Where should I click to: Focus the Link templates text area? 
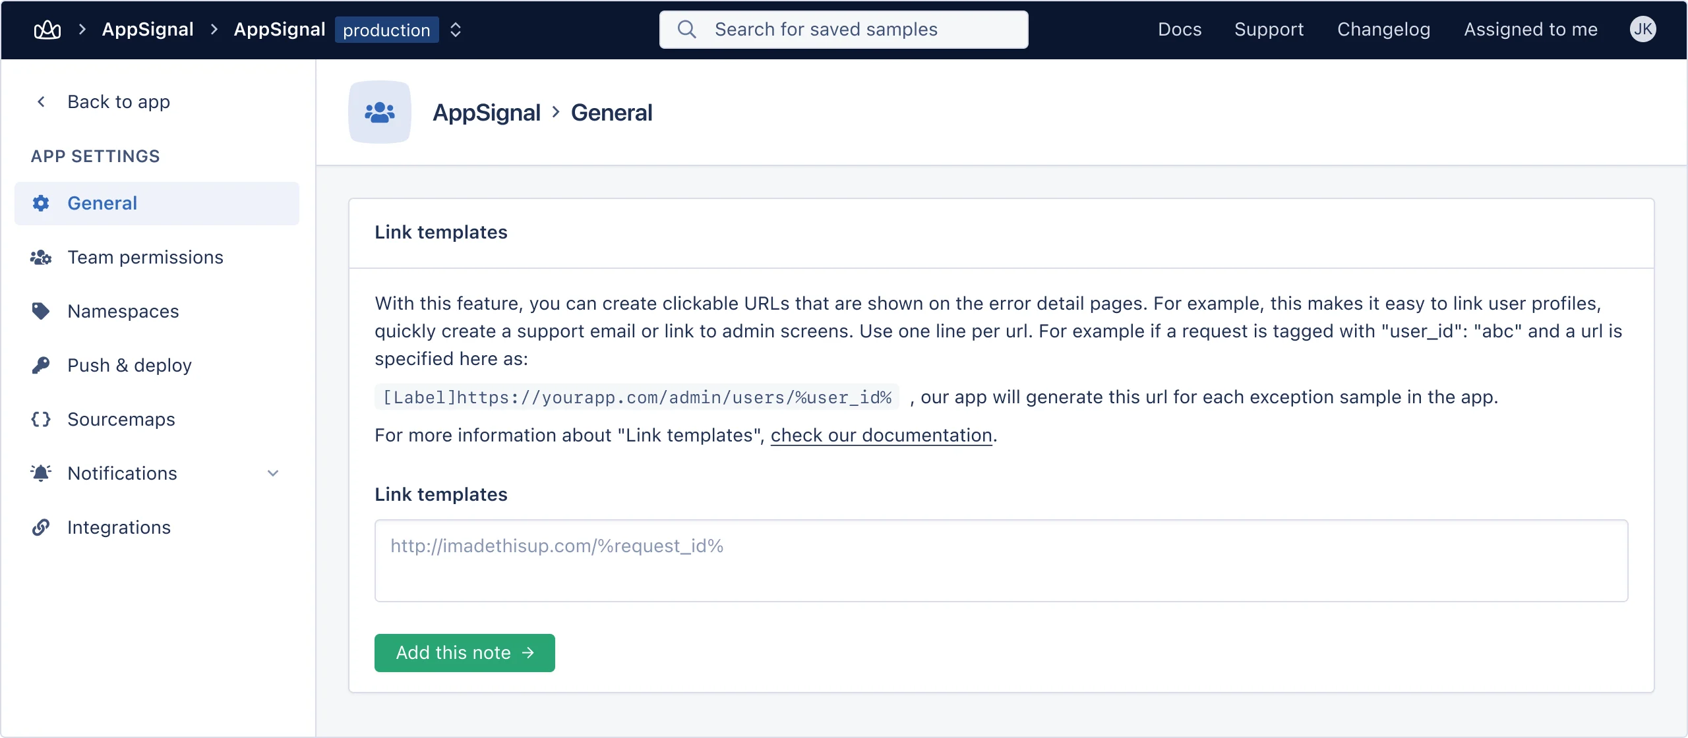point(1001,561)
